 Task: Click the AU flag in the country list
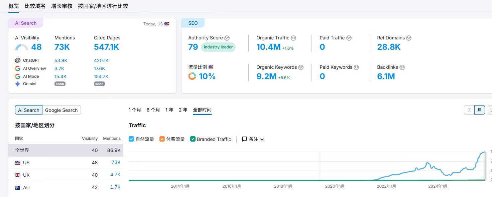[x=18, y=187]
